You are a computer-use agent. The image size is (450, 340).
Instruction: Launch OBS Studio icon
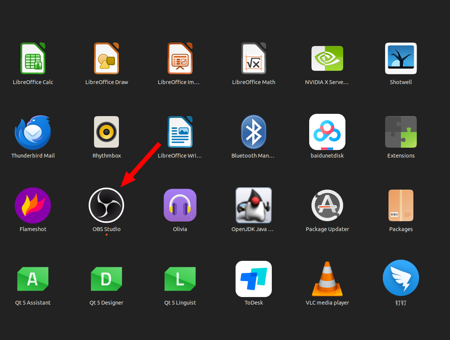[x=106, y=205]
